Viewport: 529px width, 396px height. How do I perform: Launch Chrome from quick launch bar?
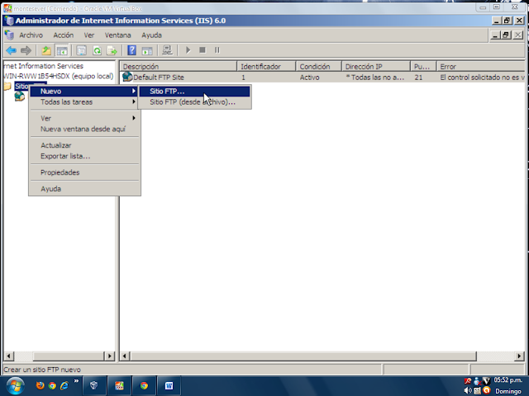52,385
